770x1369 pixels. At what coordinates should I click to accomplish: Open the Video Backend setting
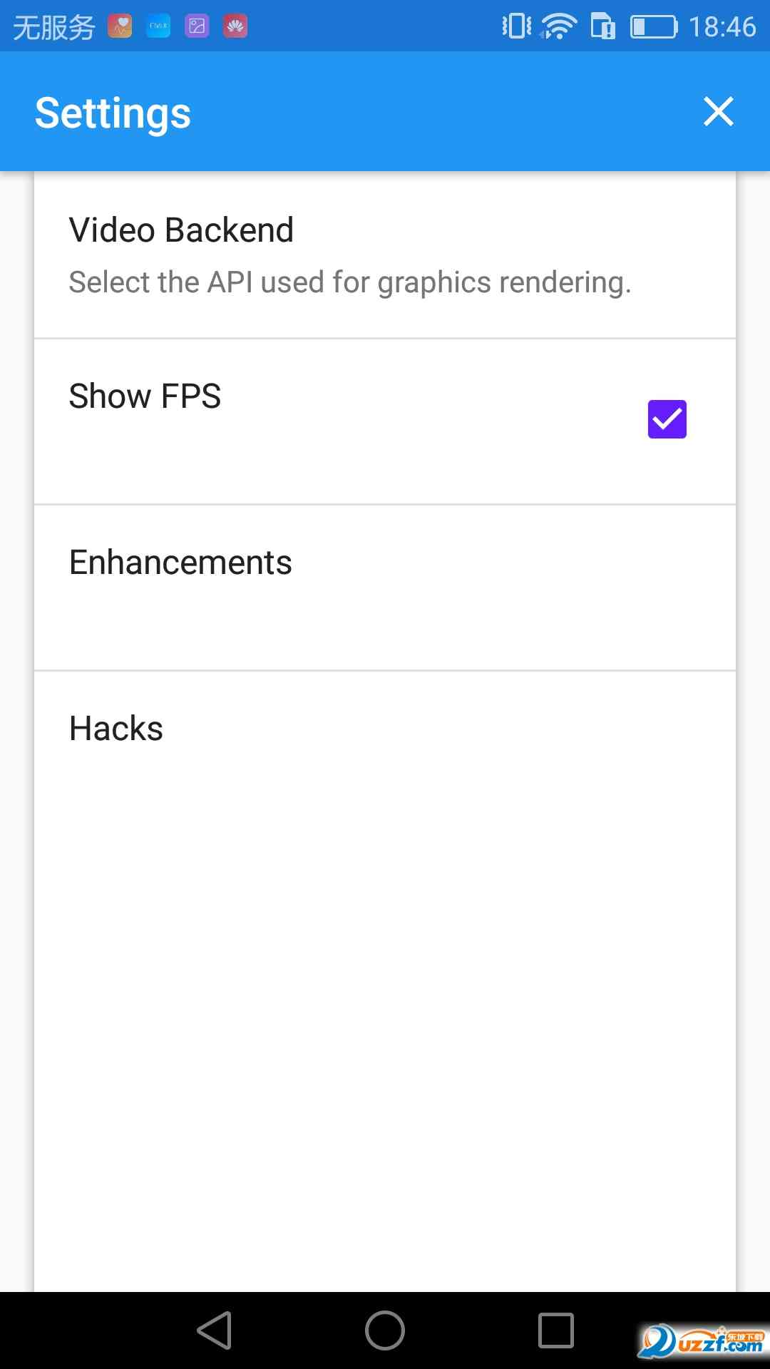[x=385, y=255]
